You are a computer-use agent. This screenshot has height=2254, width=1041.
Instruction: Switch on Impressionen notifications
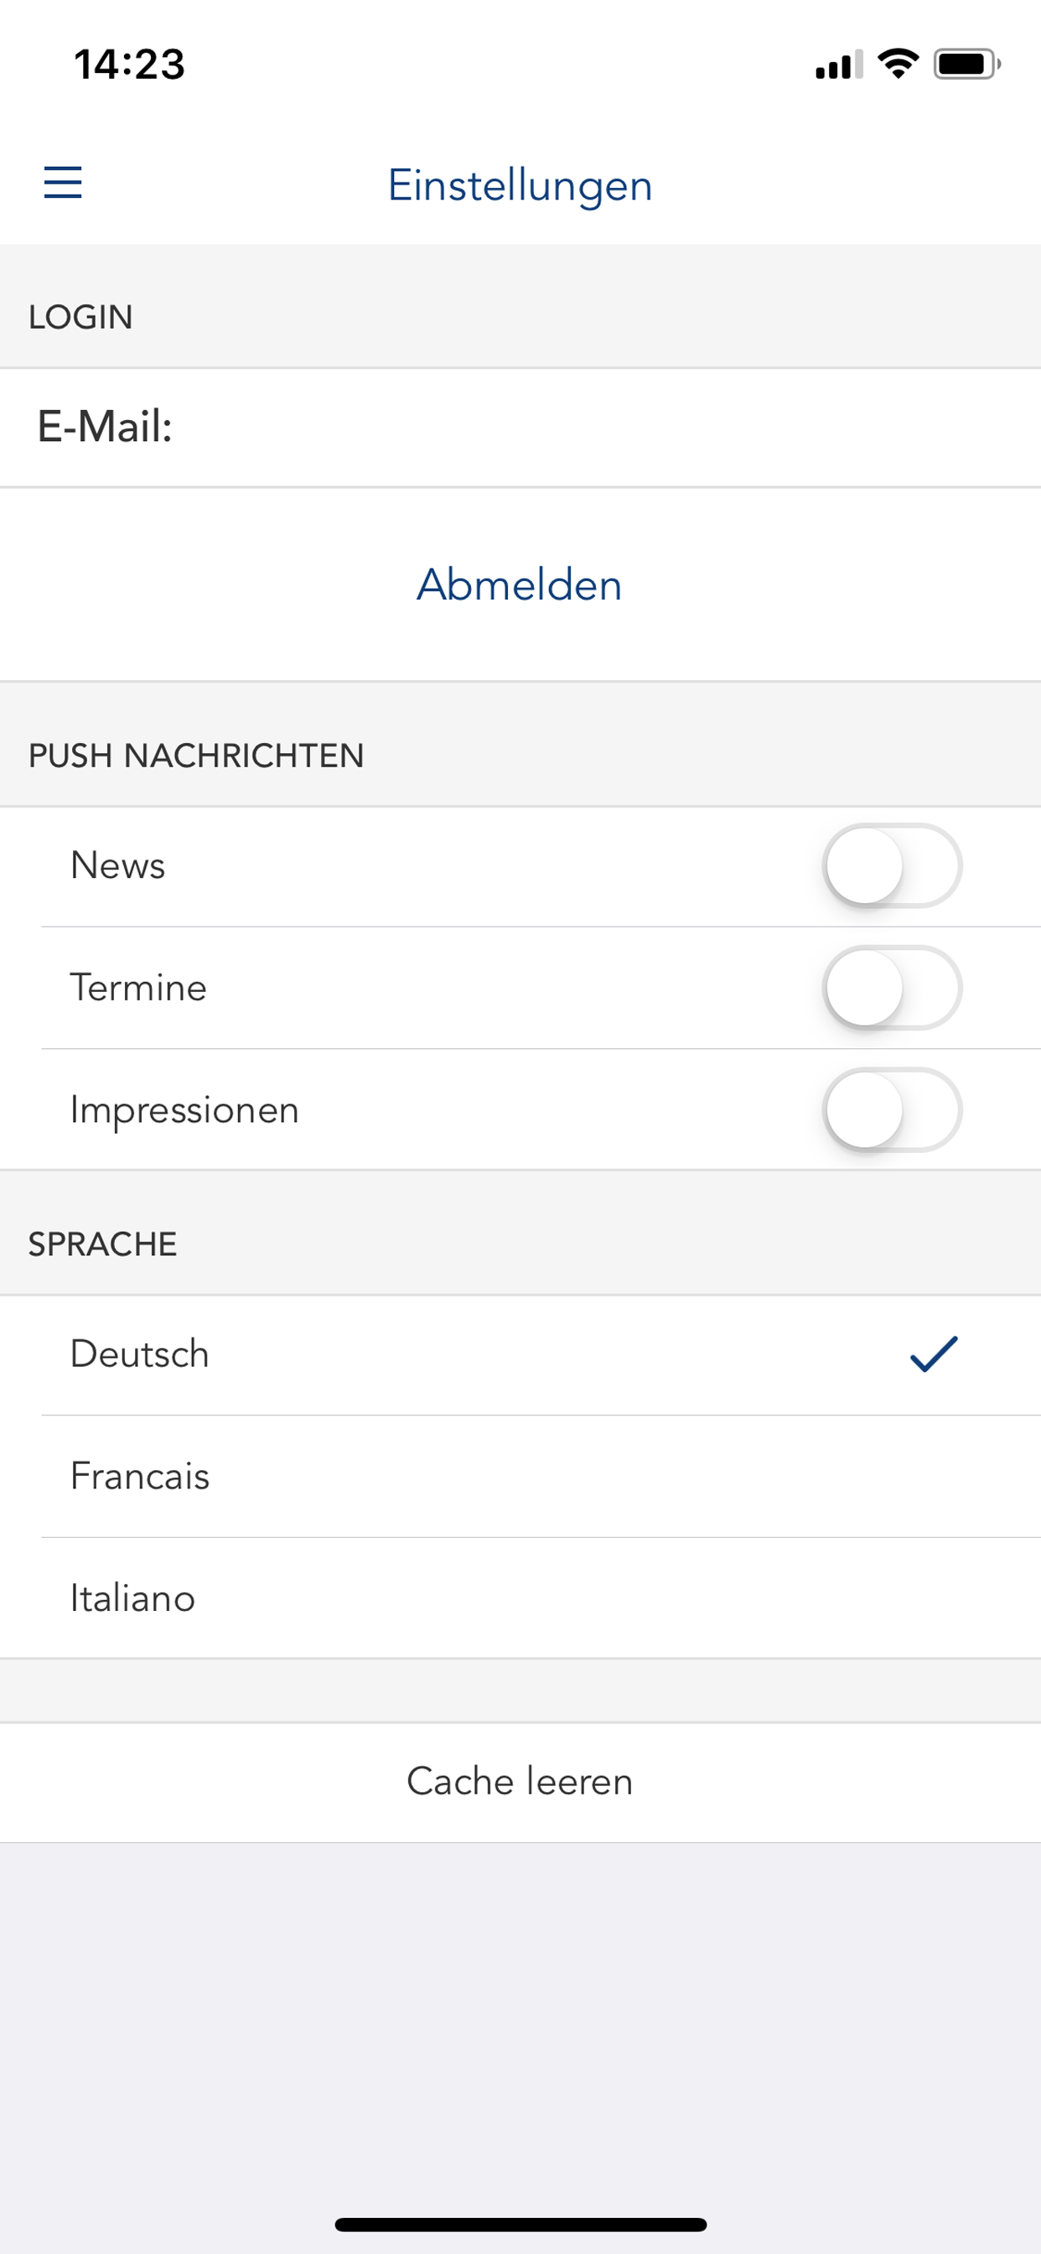[x=892, y=1109]
